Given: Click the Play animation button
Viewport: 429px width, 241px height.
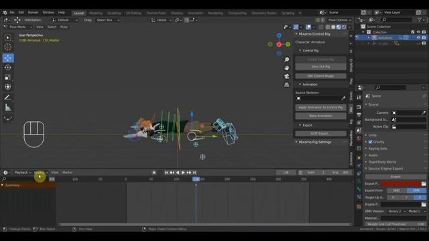Looking at the screenshot, I should pyautogui.click(x=183, y=173).
